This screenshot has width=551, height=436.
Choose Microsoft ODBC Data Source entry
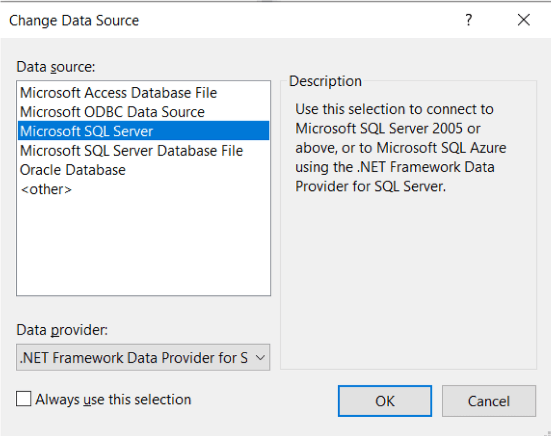(x=112, y=112)
